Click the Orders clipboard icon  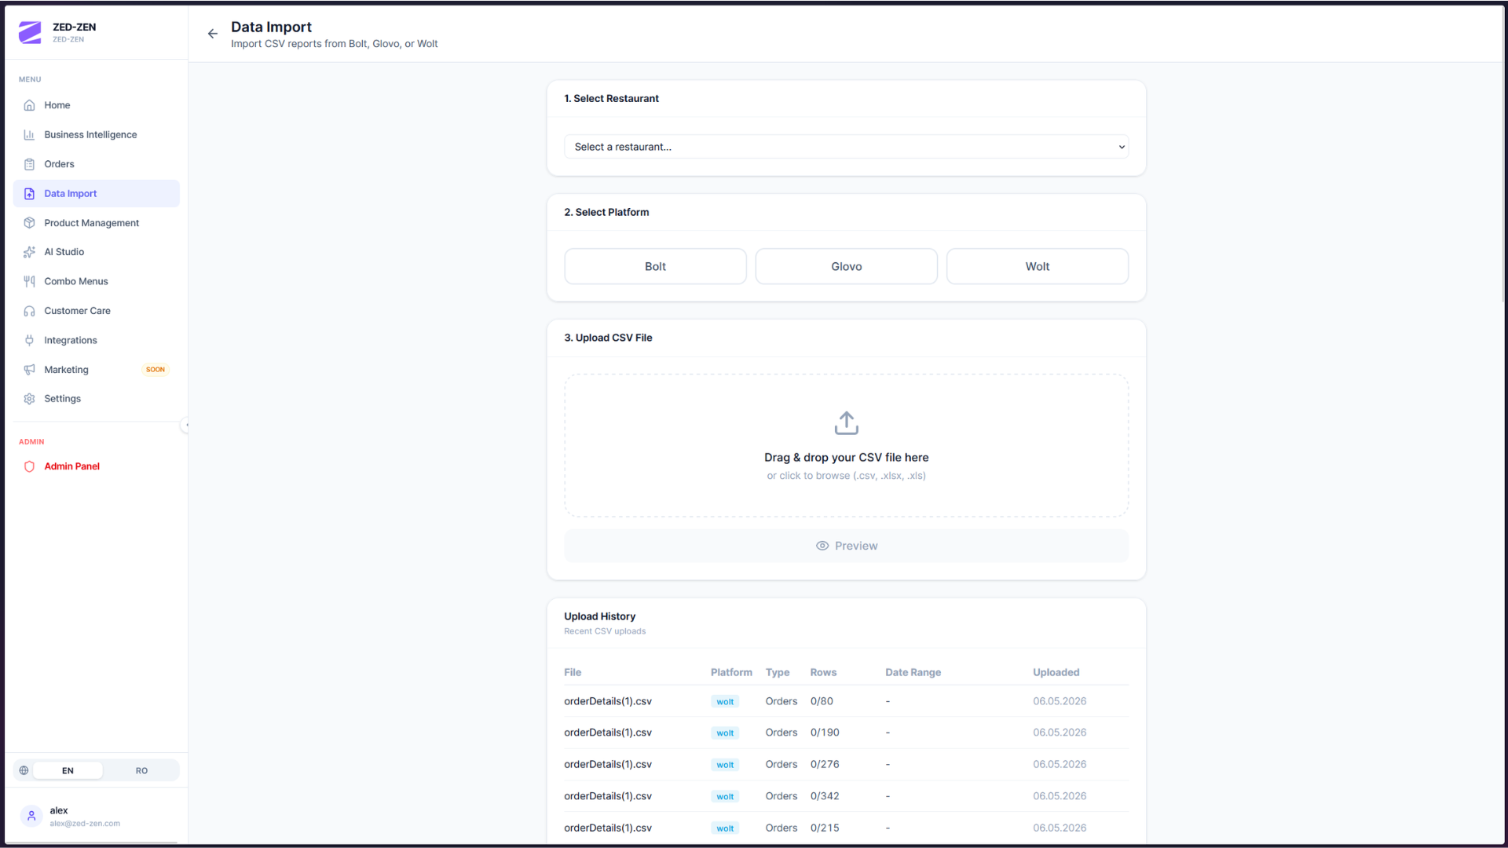[29, 164]
